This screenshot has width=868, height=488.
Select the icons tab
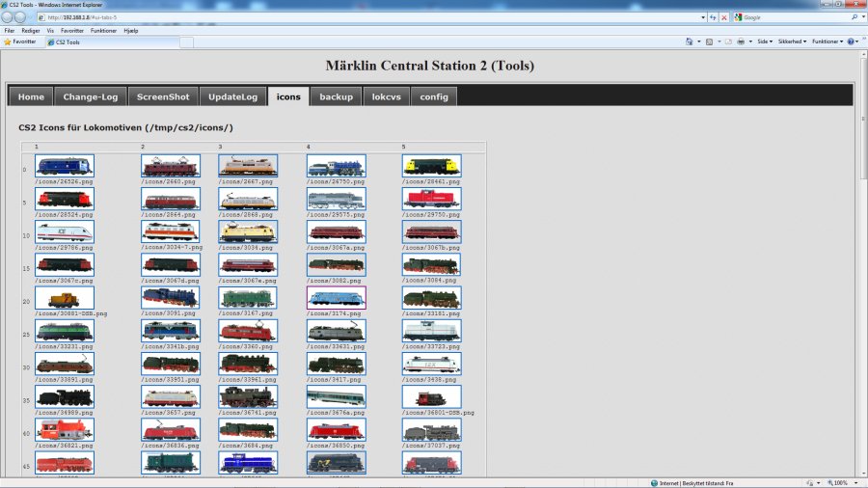tap(288, 96)
